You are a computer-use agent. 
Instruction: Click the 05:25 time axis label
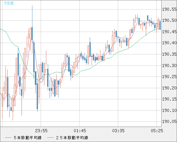point(157,131)
